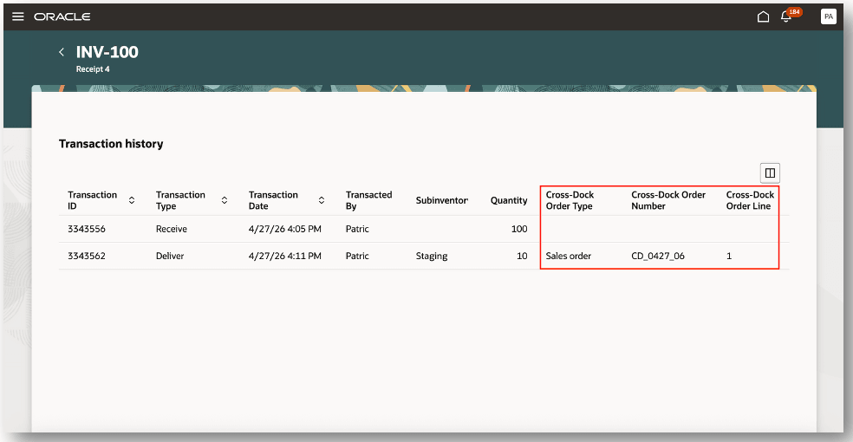853x442 pixels.
Task: Open the PA user profile avatar
Action: 828,16
